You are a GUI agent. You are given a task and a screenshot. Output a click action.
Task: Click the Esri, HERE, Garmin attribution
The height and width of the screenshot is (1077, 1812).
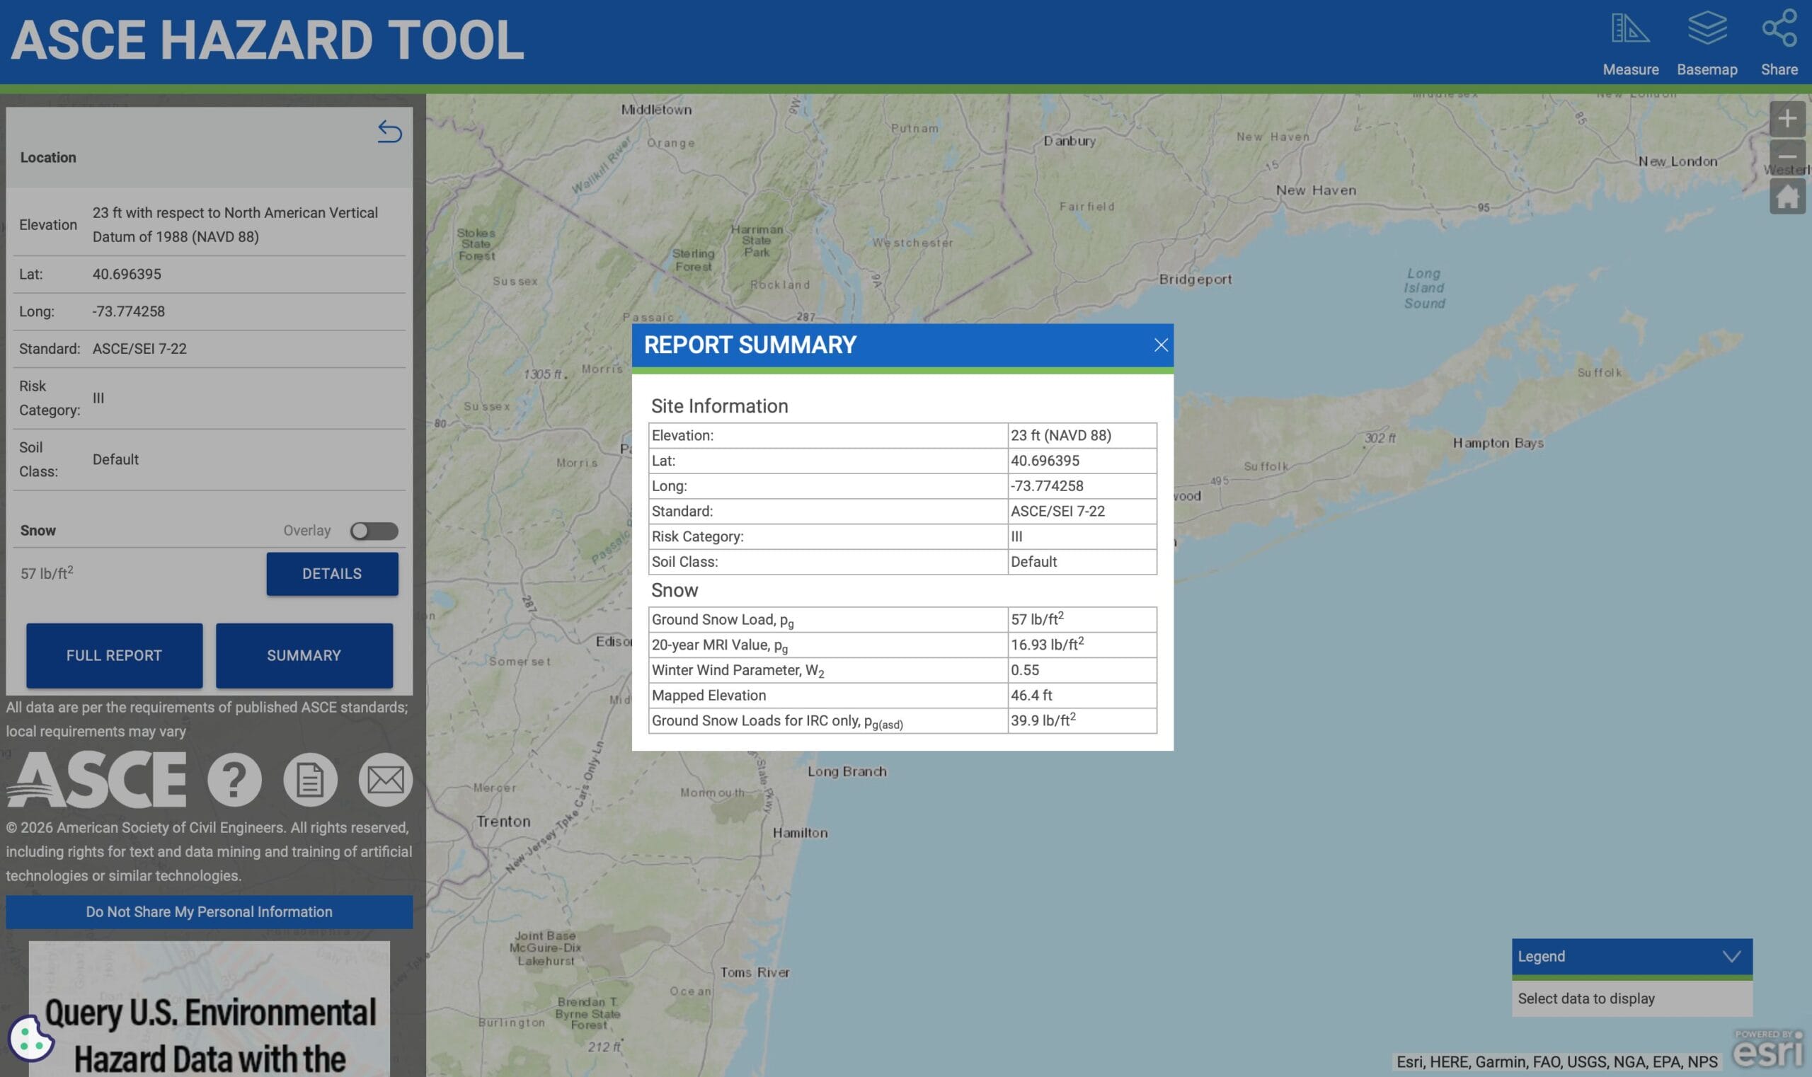[x=1556, y=1061]
